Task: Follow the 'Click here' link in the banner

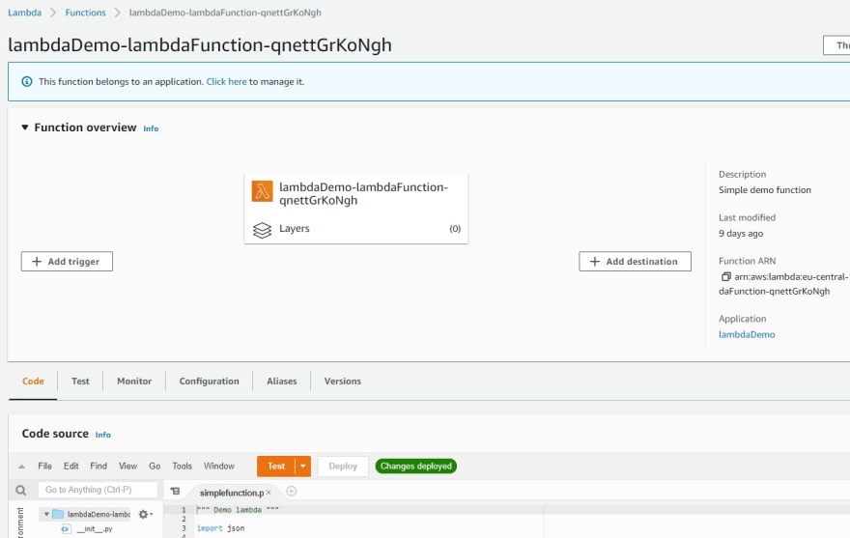Action: tap(226, 82)
